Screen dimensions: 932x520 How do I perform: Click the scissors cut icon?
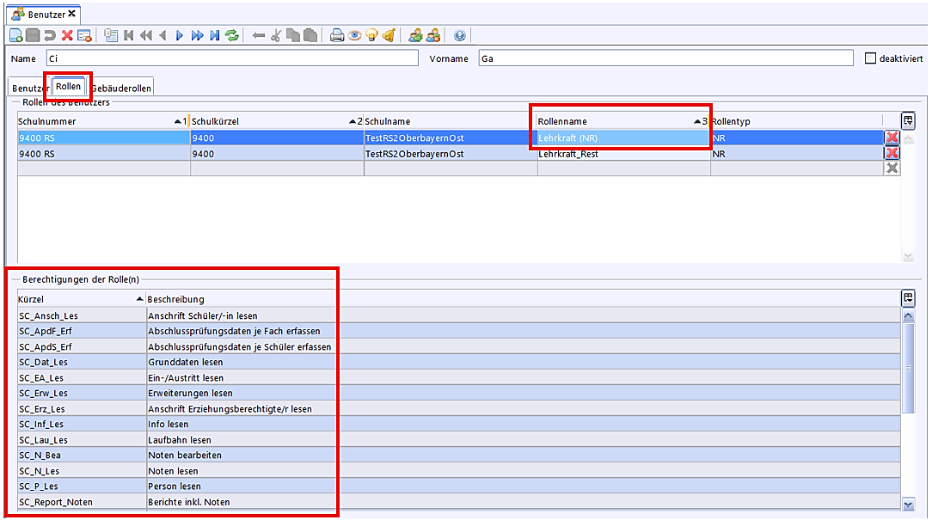[x=276, y=35]
